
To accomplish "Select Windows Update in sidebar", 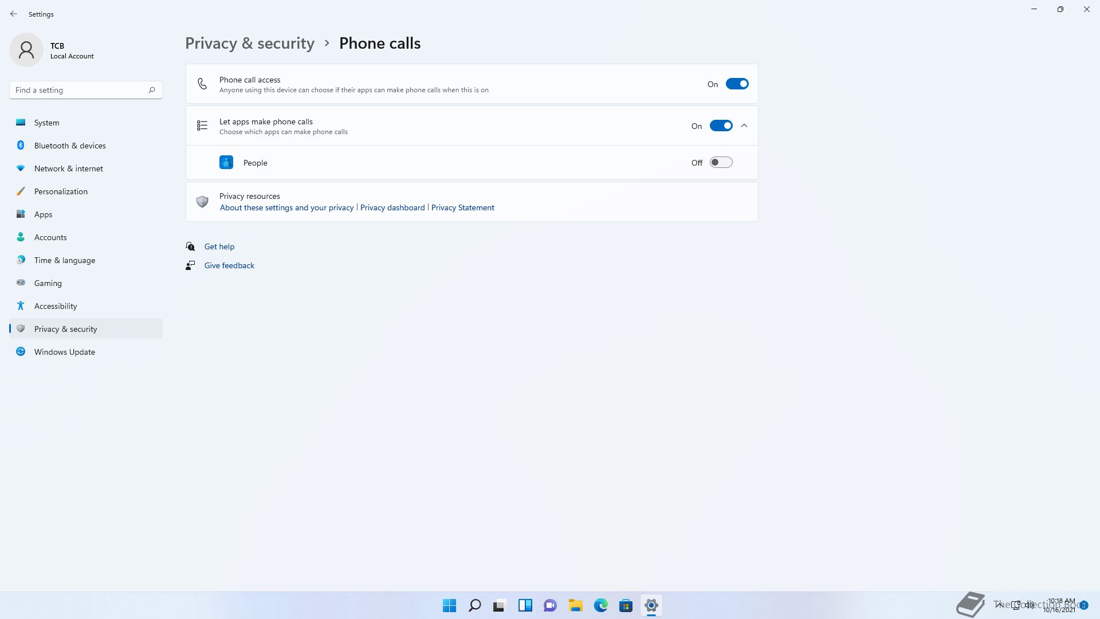I will pyautogui.click(x=65, y=352).
